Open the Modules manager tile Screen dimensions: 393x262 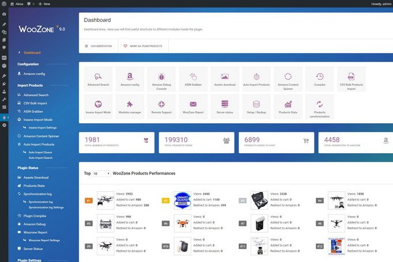130,107
